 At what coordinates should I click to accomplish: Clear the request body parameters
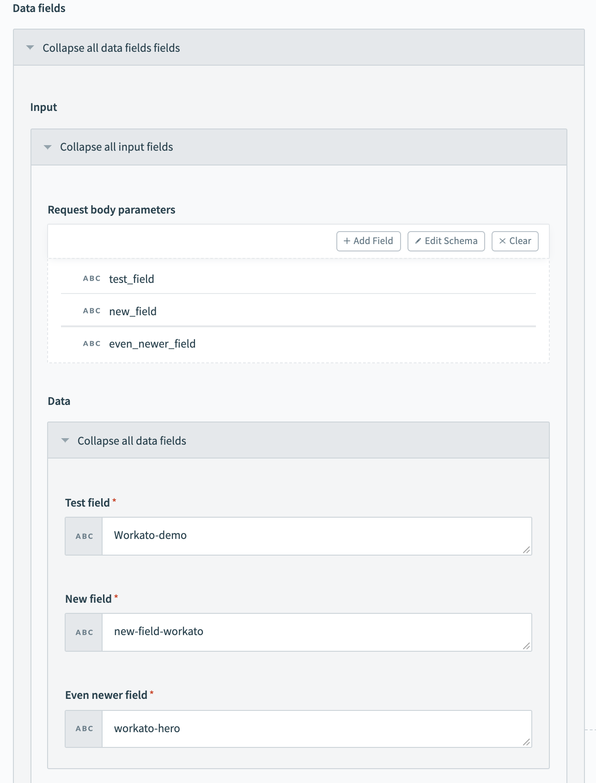point(515,241)
